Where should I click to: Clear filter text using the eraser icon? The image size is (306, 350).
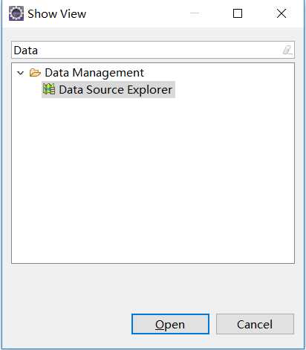[x=287, y=50]
